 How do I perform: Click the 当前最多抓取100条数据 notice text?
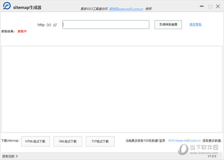point(142,141)
